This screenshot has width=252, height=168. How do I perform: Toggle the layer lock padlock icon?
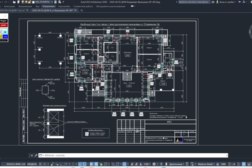click(29, 2)
